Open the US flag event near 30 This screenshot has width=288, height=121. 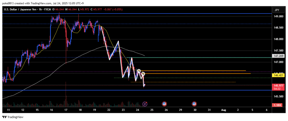click(194, 104)
